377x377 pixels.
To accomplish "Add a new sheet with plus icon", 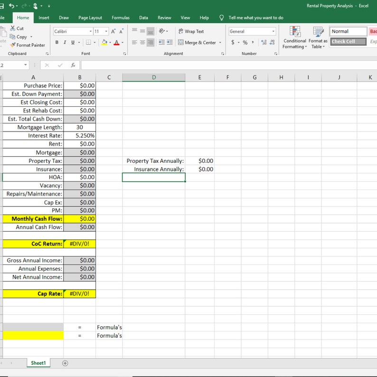I will pos(65,363).
